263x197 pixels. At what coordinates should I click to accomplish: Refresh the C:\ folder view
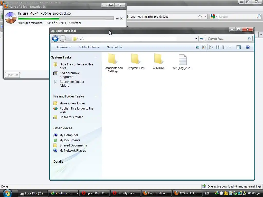coord(202,39)
